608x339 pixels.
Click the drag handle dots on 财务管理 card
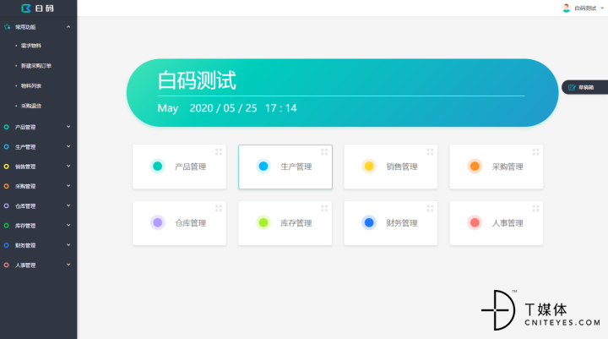(x=430, y=208)
